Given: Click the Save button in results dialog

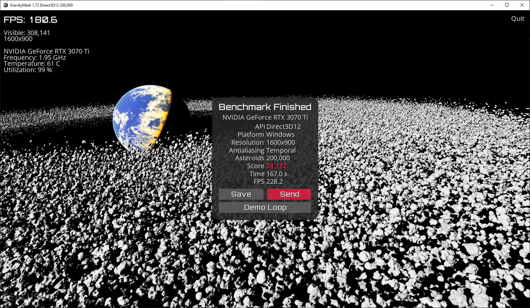Looking at the screenshot, I should [x=241, y=194].
